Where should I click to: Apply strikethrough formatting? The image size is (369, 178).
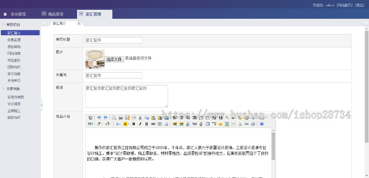pos(153,124)
